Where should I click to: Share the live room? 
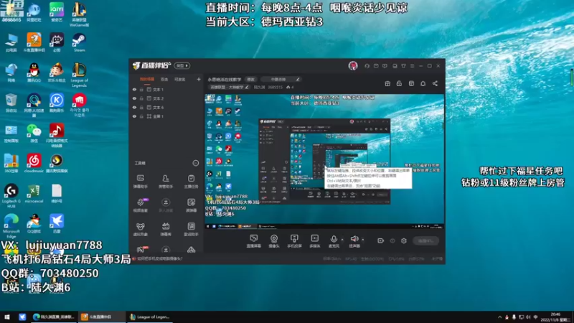[435, 84]
